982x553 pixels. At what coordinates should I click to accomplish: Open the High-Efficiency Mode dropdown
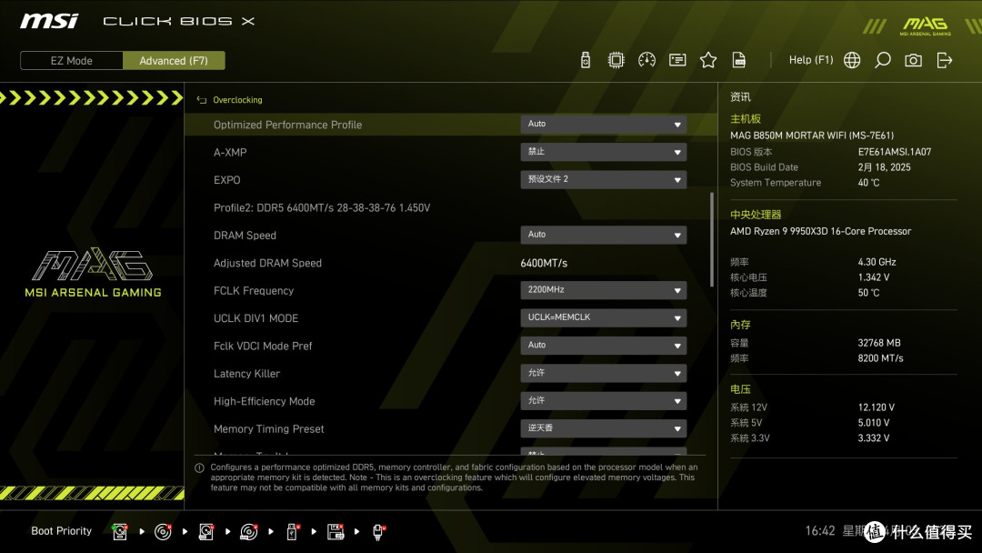[x=603, y=401]
